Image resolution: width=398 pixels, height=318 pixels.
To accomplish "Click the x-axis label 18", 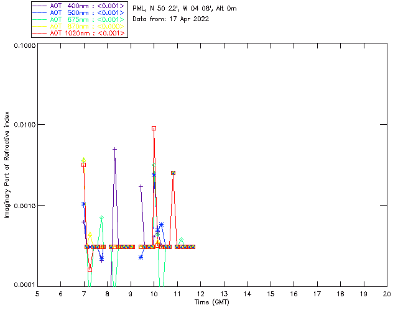I will click(340, 294).
